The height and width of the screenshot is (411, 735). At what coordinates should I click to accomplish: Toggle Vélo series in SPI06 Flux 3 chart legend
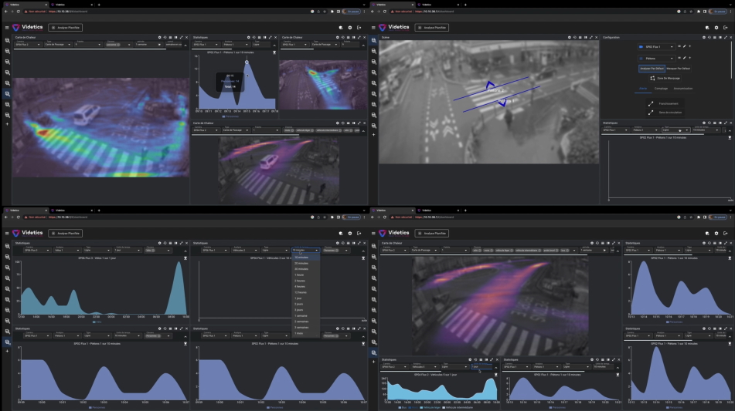click(x=97, y=322)
